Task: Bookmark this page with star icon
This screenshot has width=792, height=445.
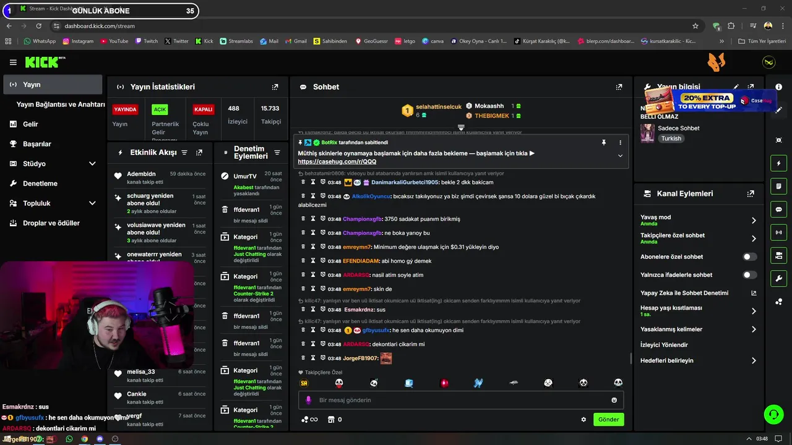Action: click(x=695, y=26)
